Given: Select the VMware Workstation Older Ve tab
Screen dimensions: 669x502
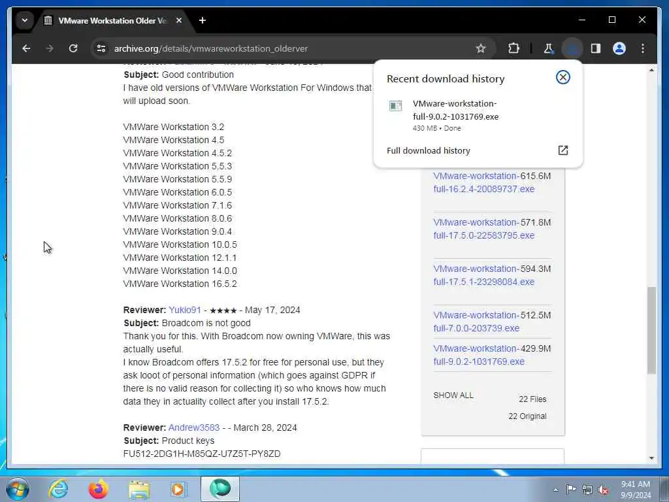Looking at the screenshot, I should tap(113, 20).
